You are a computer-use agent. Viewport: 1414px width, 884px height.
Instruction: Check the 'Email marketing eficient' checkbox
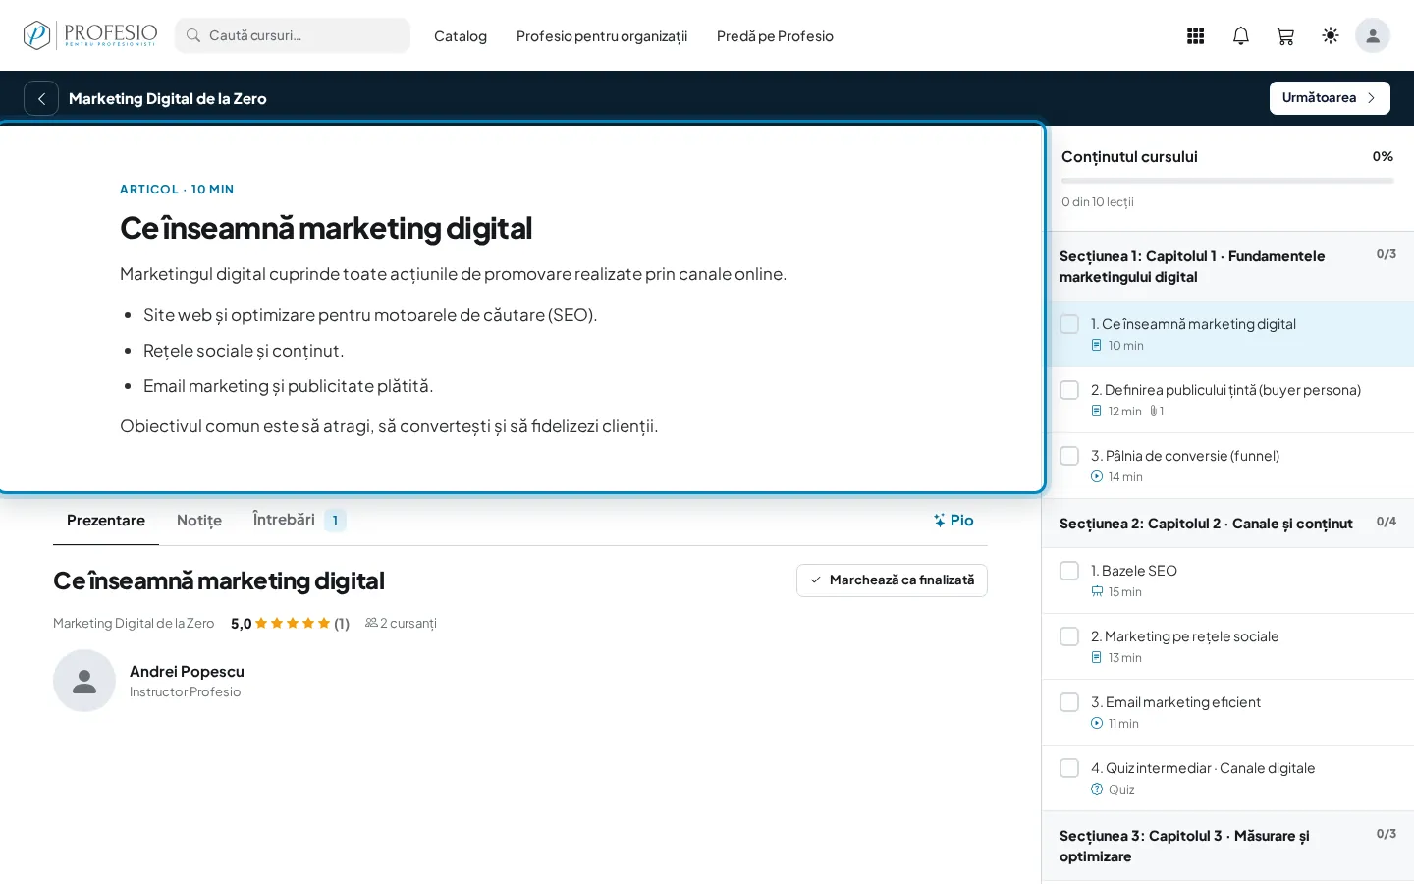[x=1069, y=702]
